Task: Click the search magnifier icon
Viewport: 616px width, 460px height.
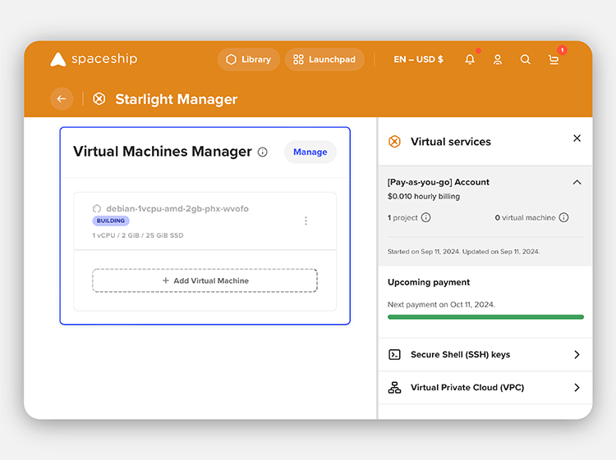Action: coord(526,60)
